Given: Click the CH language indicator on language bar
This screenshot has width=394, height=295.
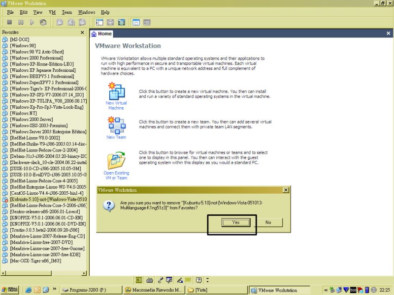Looking at the screenshot, I should coord(139,280).
